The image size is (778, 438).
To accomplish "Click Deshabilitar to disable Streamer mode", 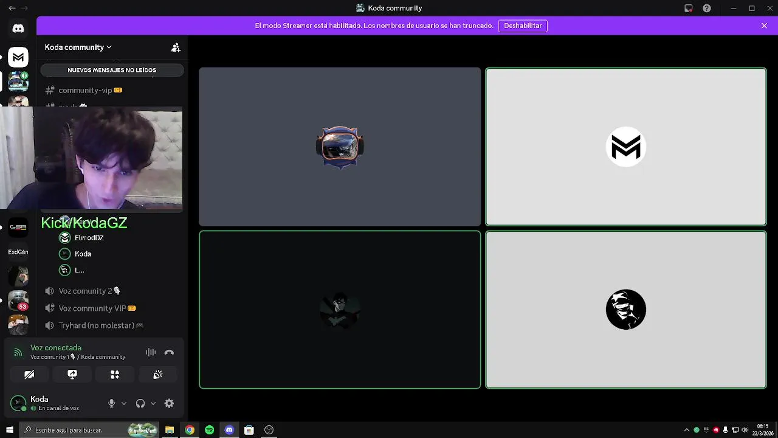I will pyautogui.click(x=523, y=26).
